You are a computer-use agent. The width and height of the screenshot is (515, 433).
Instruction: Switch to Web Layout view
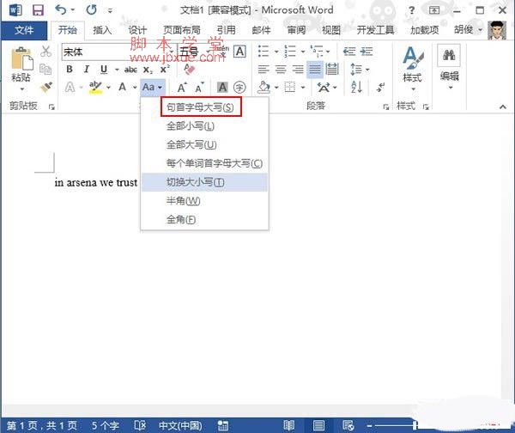pyautogui.click(x=348, y=425)
